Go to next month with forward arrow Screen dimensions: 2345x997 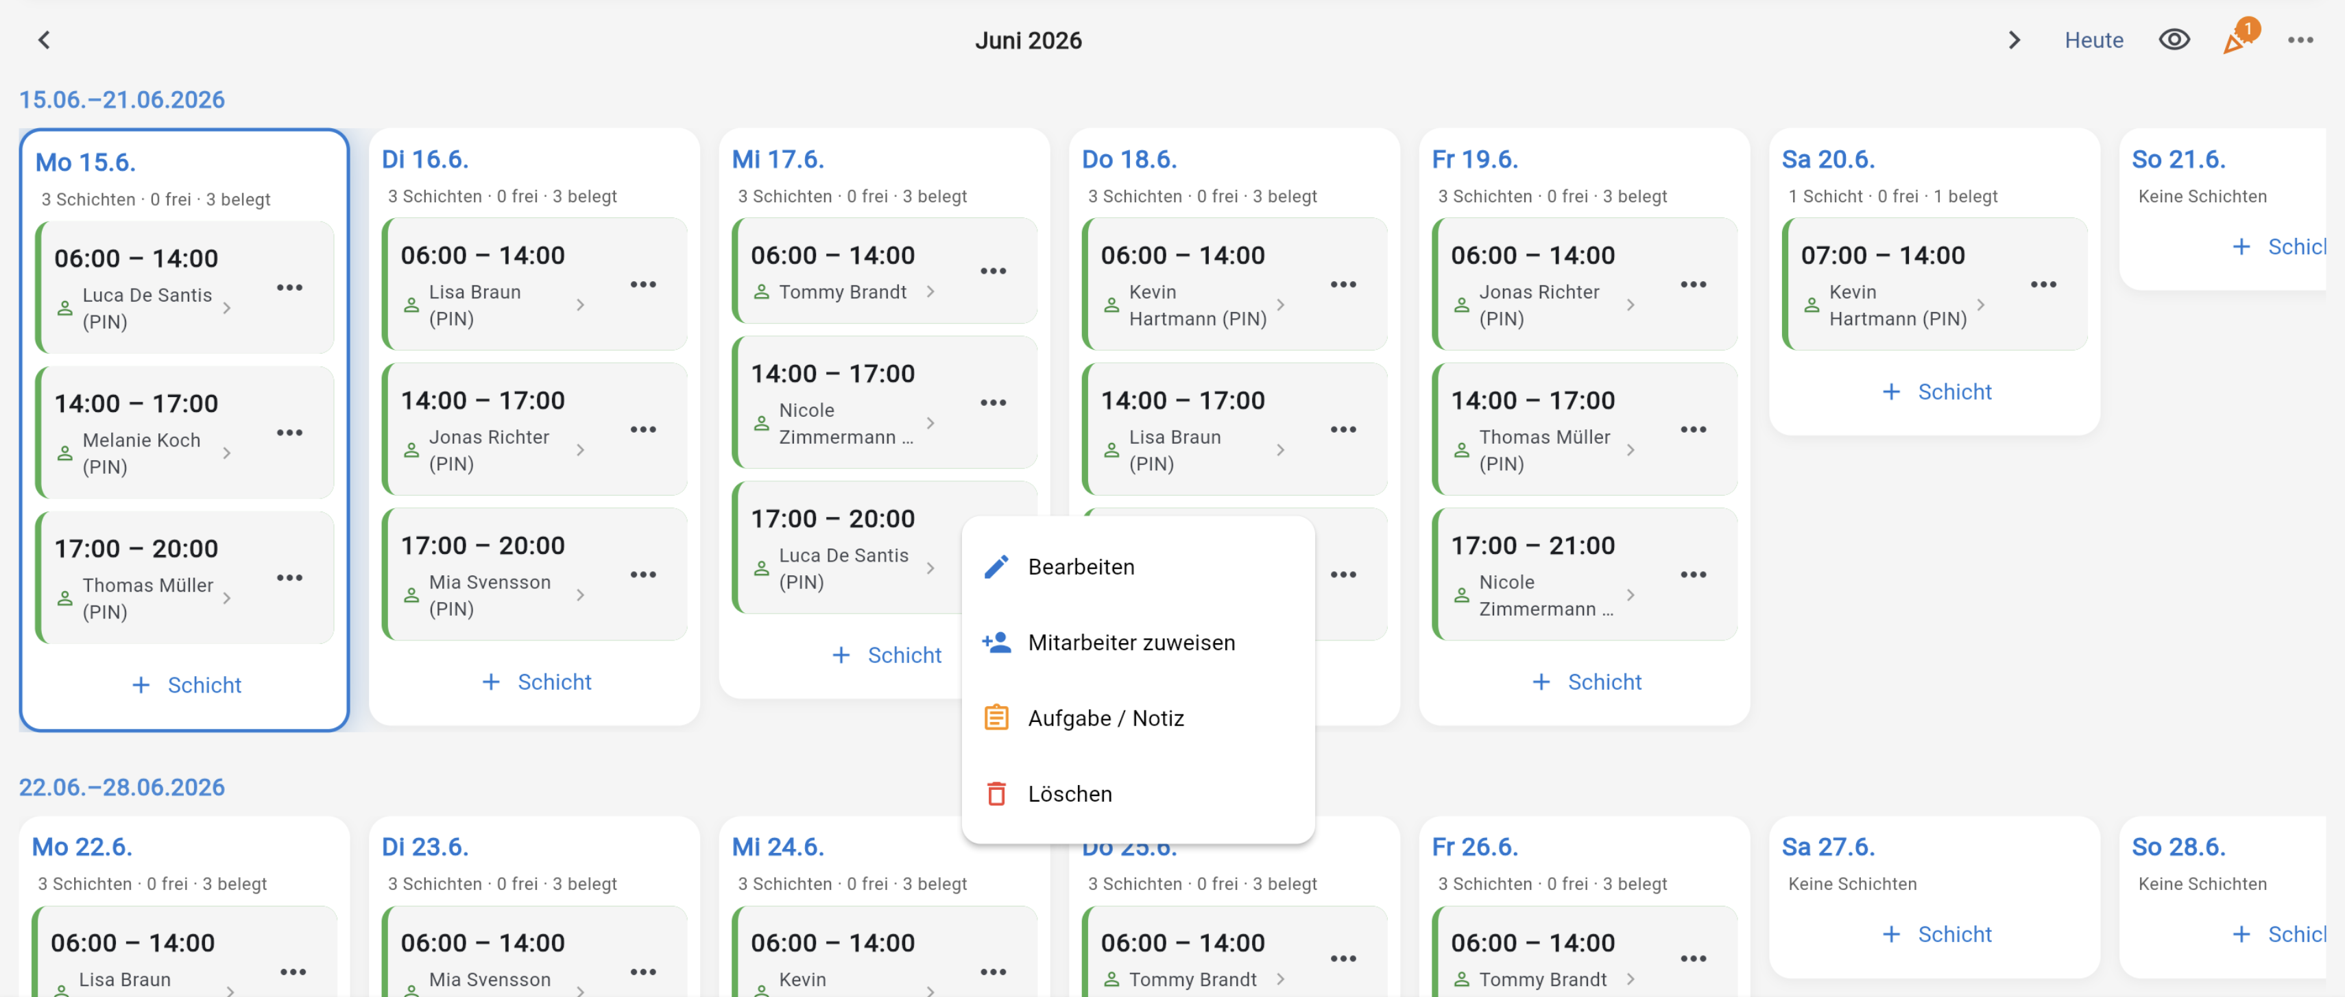tap(2014, 40)
